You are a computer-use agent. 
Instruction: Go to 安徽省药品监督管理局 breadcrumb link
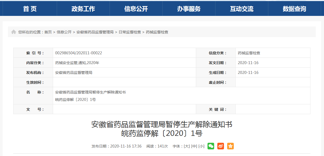point(95,32)
